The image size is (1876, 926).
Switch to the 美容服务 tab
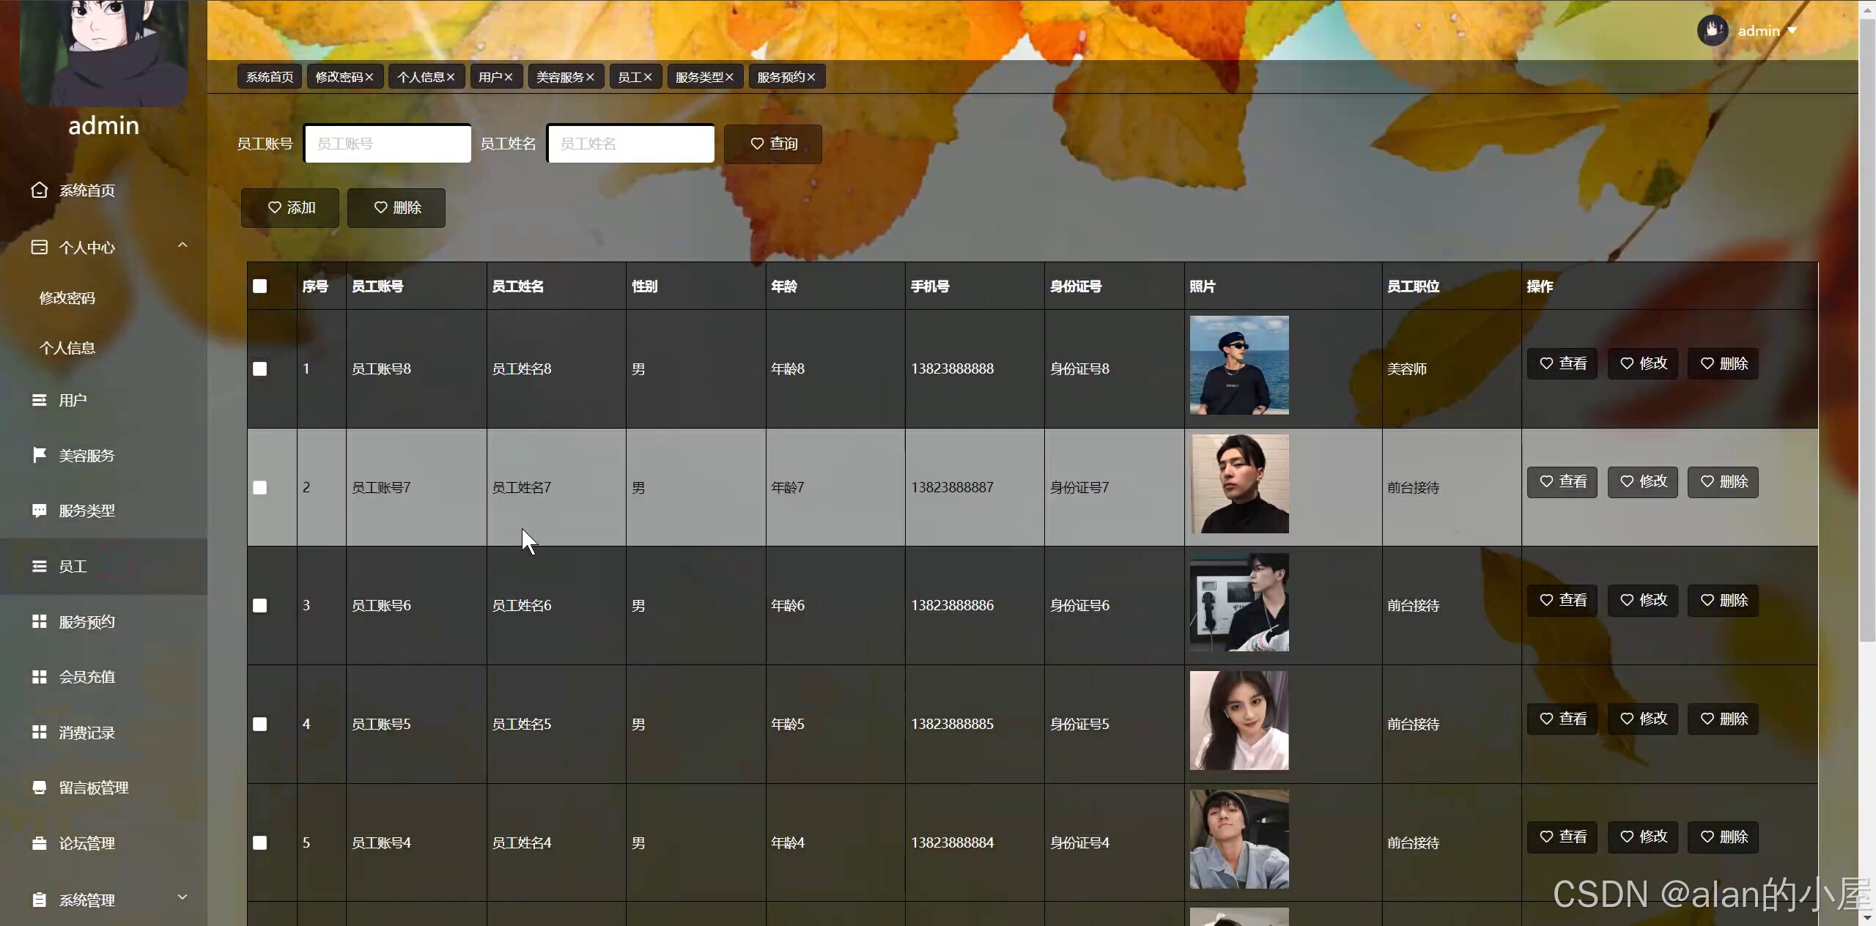click(x=559, y=77)
